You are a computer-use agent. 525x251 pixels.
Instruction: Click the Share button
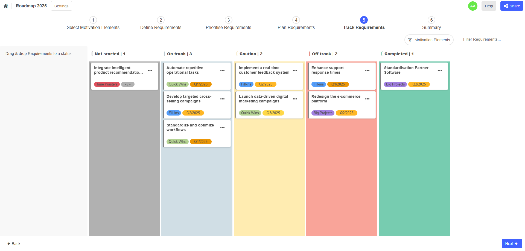tap(512, 6)
